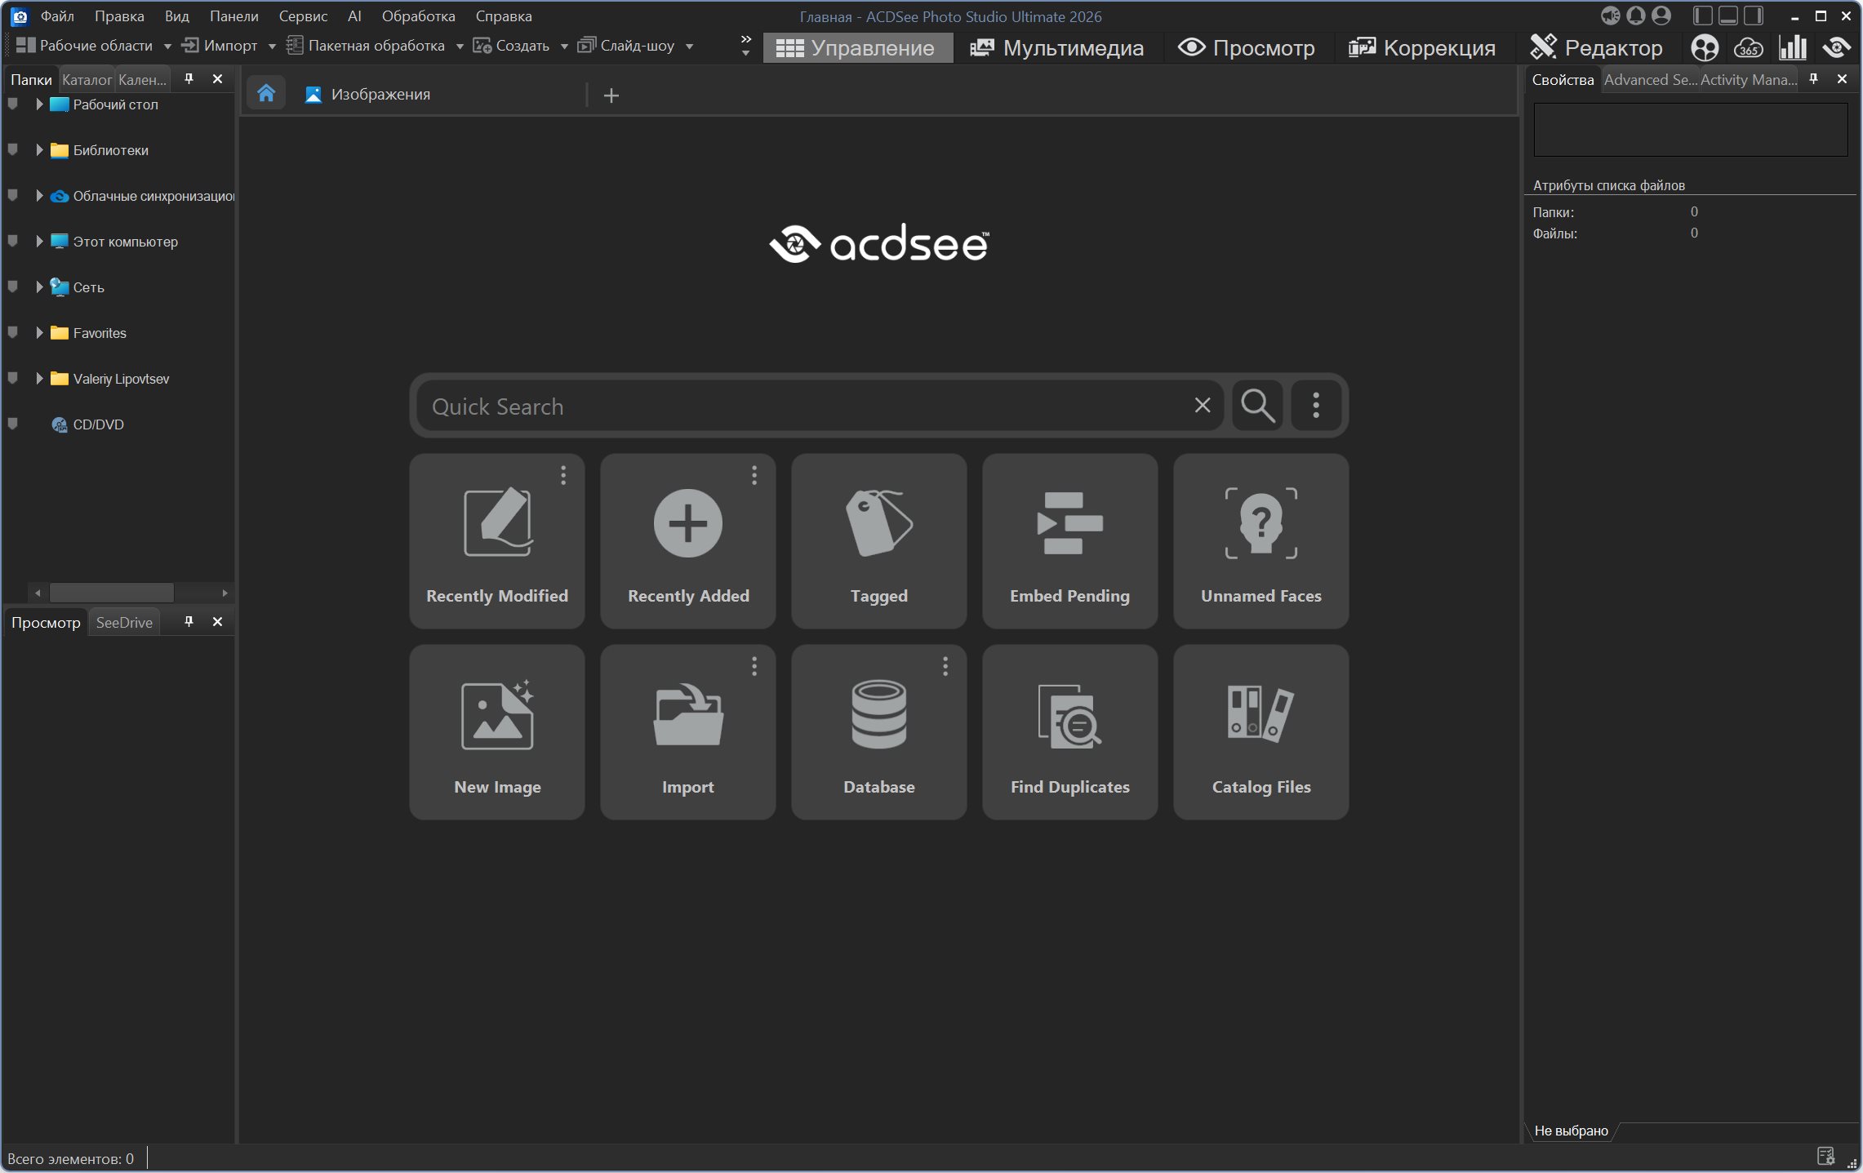
Task: Switch to the Каталог tab
Action: (87, 79)
